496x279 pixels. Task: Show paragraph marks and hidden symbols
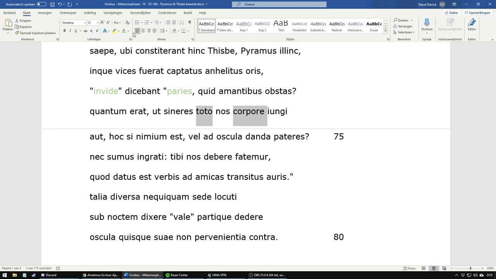pos(189,22)
